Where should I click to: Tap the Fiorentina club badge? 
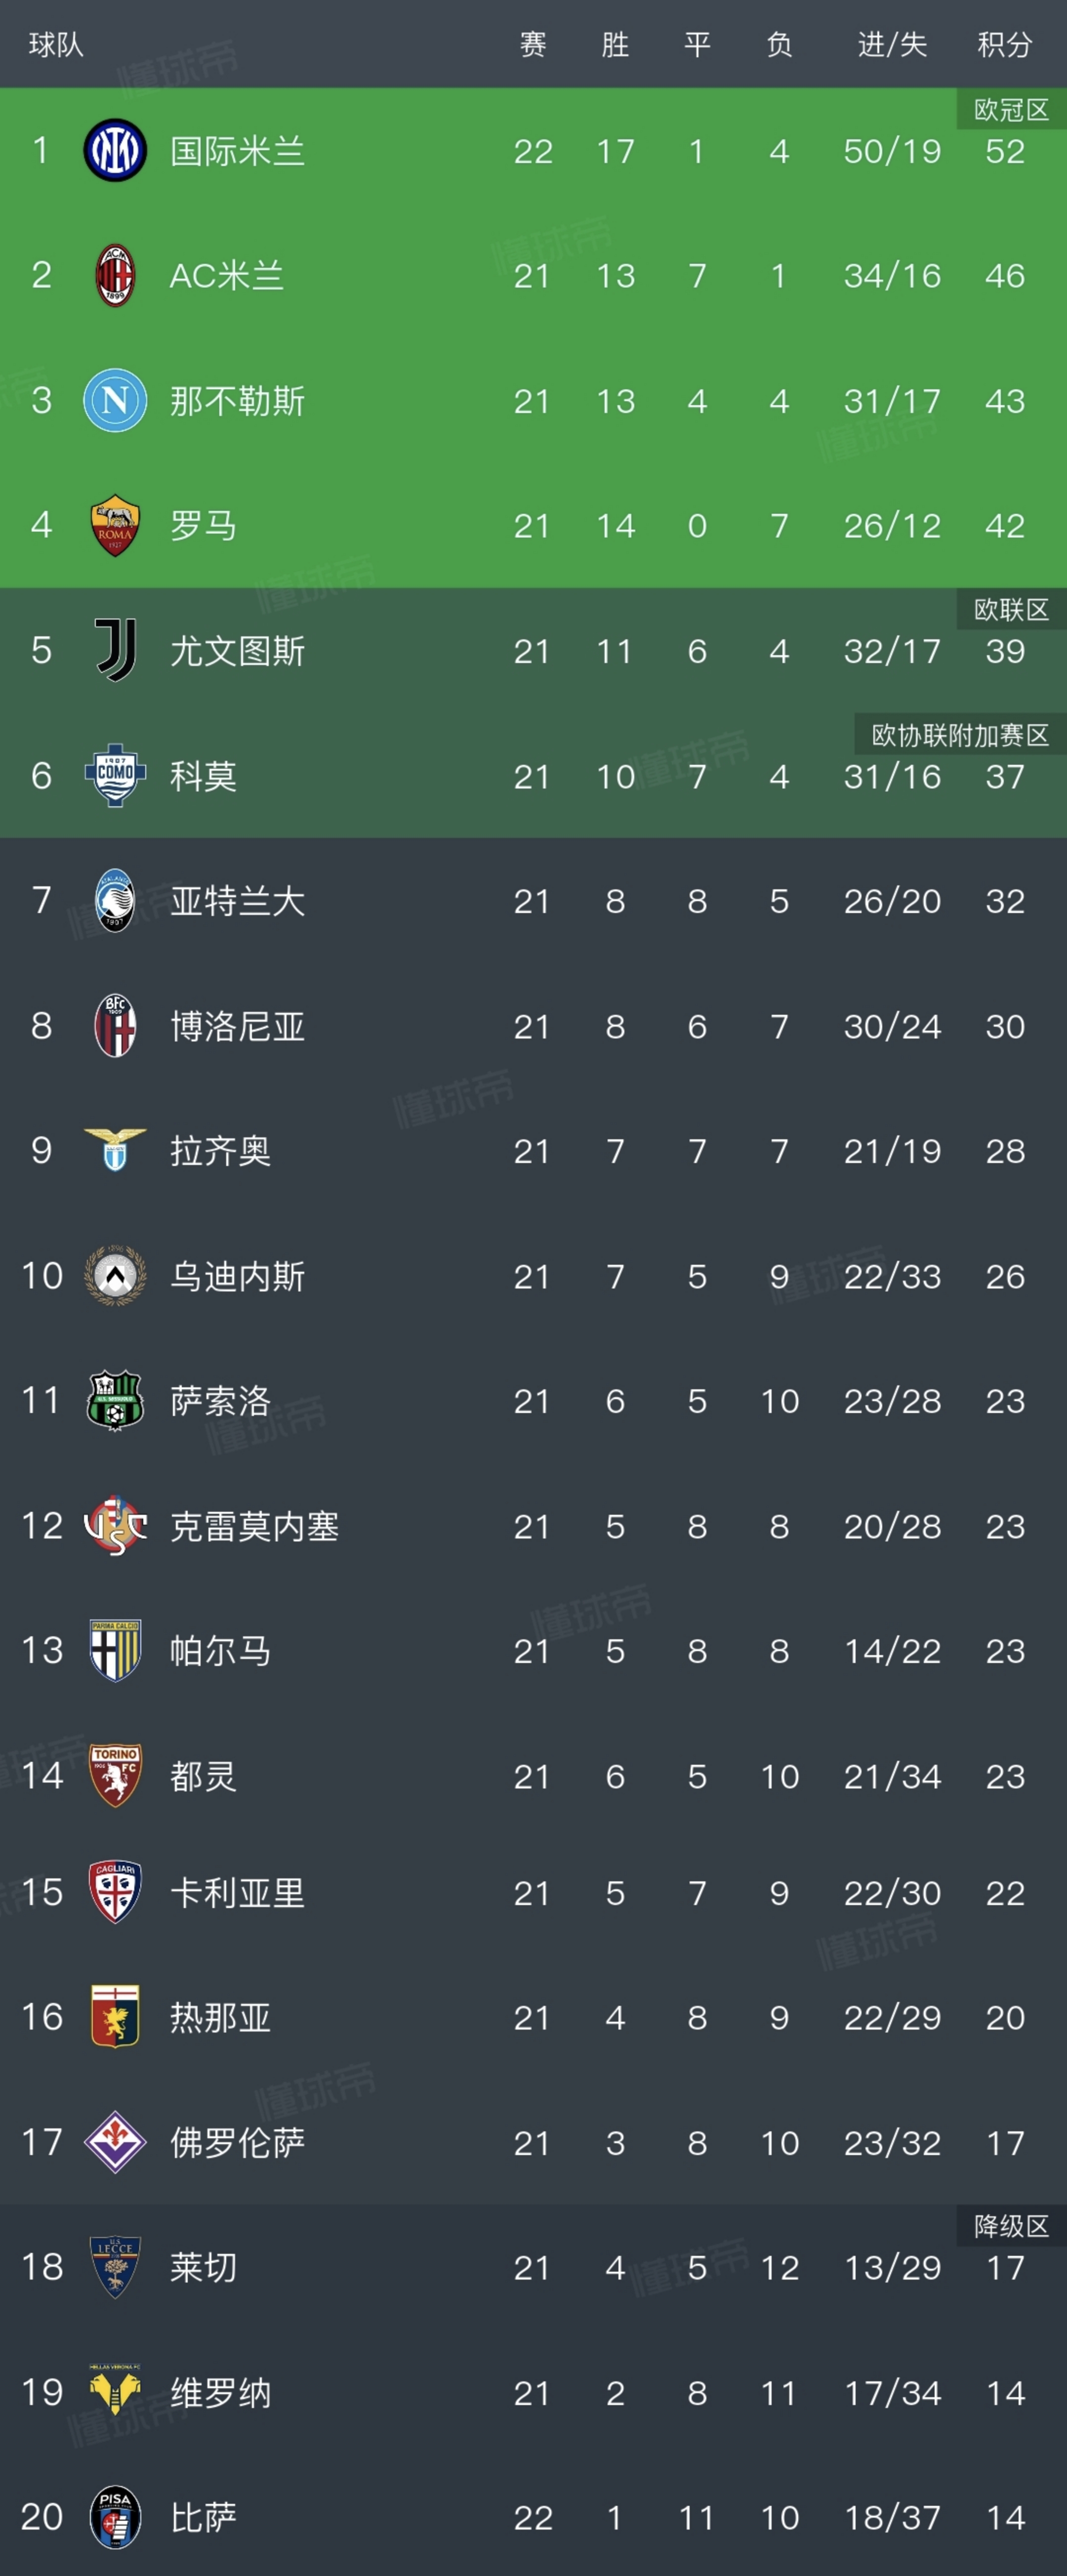[115, 2142]
